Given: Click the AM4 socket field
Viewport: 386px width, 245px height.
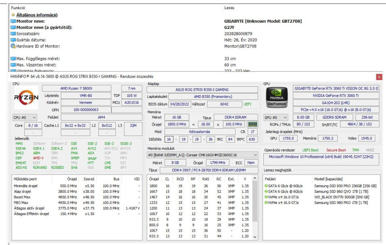Looking at the screenshot, I should coord(101,117).
